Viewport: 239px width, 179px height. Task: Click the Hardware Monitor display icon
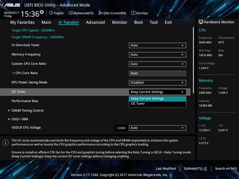pos(201,22)
